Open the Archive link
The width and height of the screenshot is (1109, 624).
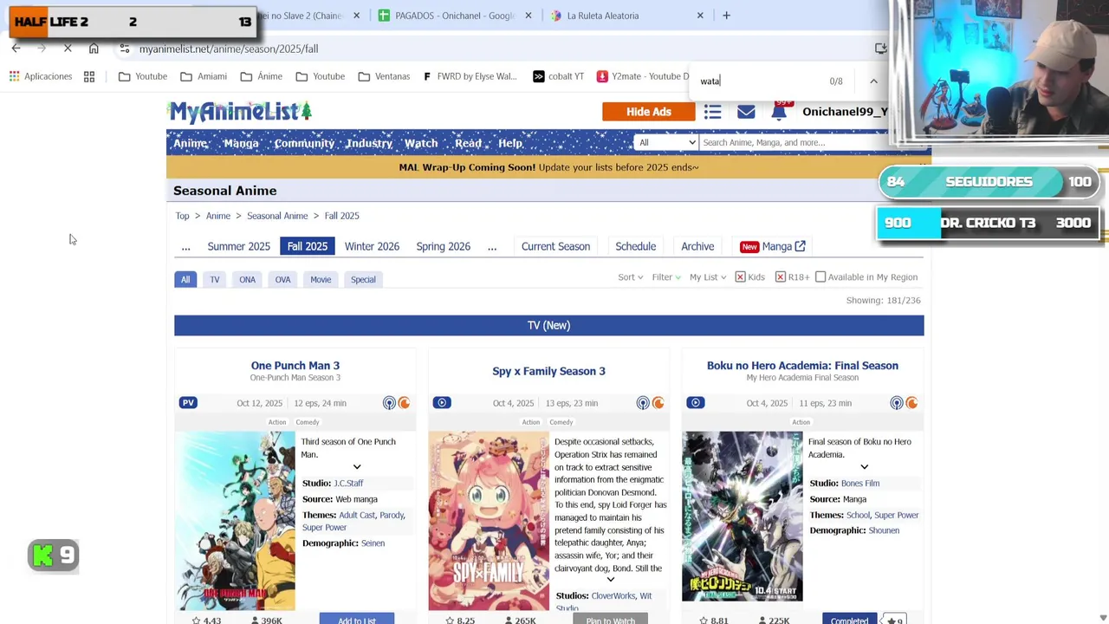point(697,247)
